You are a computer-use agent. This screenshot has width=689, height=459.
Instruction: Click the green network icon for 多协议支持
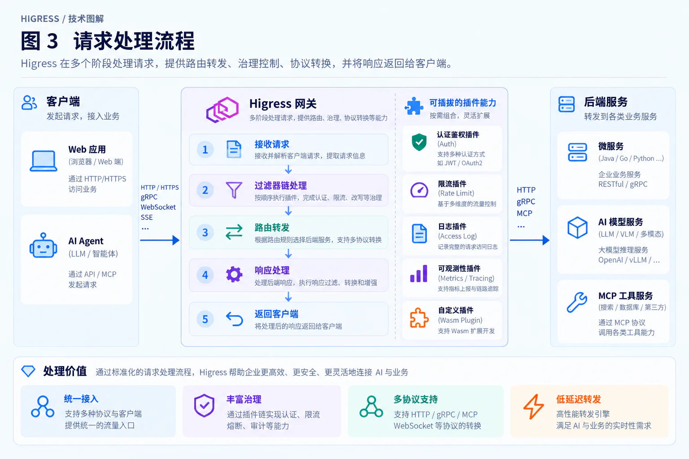click(371, 407)
